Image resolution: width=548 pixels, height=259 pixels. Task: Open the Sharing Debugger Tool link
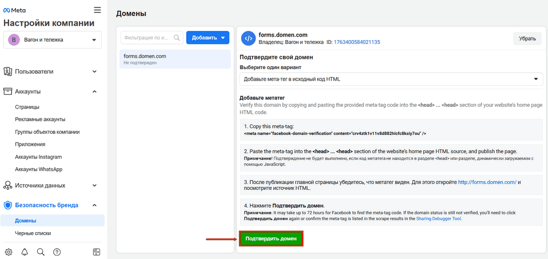pos(438,218)
